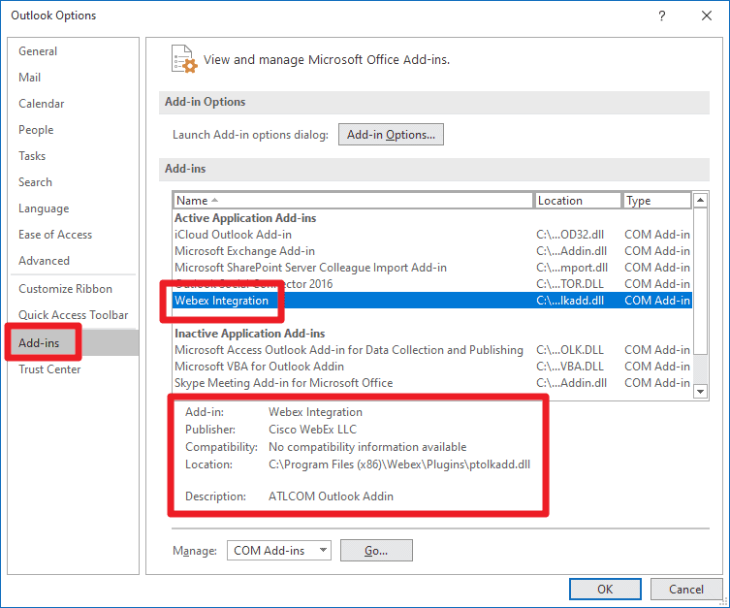Close the Outlook Options window
This screenshot has height=608, width=730.
[707, 16]
